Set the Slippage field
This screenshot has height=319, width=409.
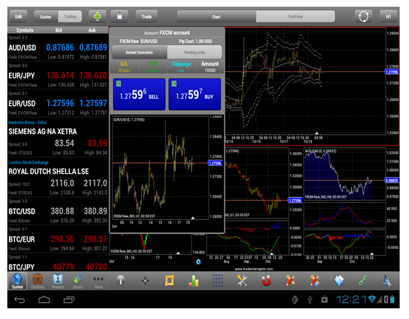[181, 67]
